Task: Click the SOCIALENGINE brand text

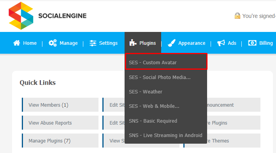Action: (x=63, y=16)
